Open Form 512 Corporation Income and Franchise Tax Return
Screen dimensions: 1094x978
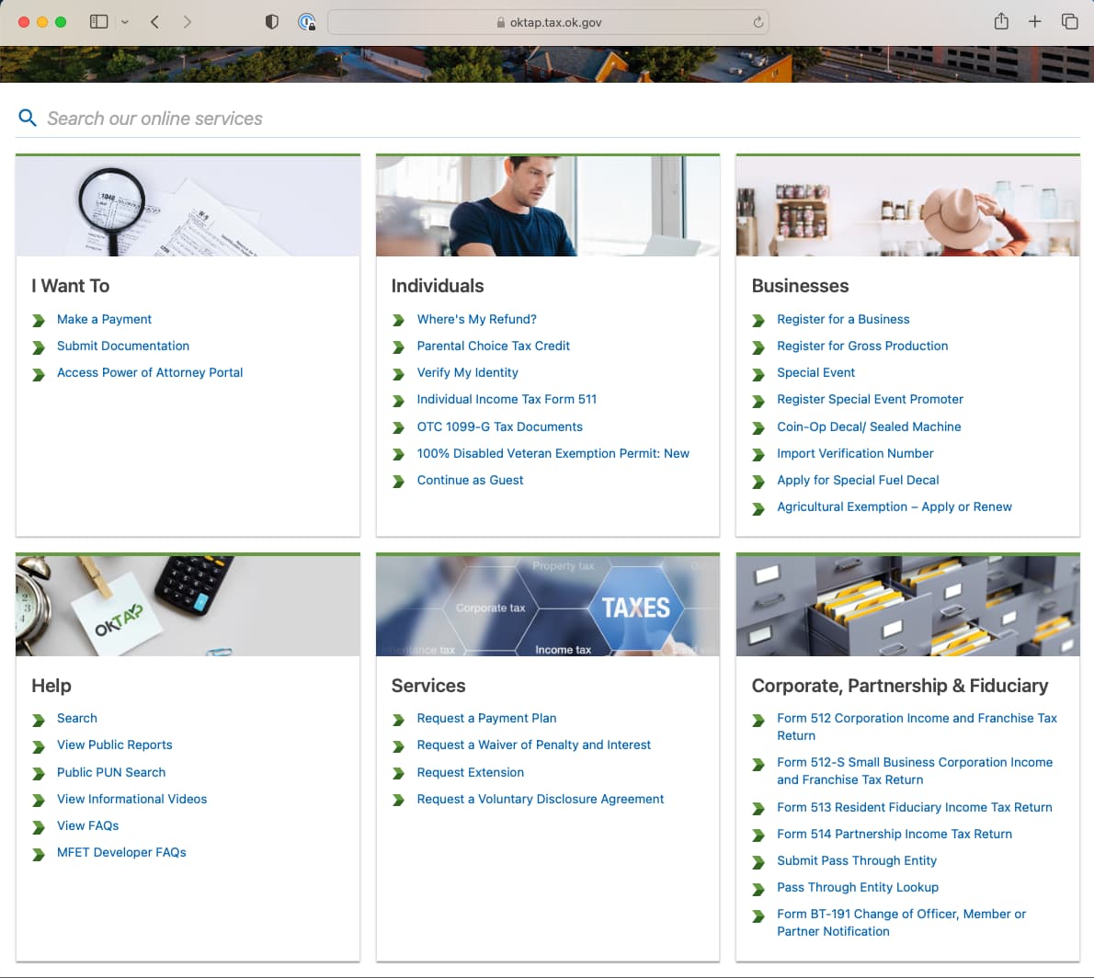click(x=917, y=727)
